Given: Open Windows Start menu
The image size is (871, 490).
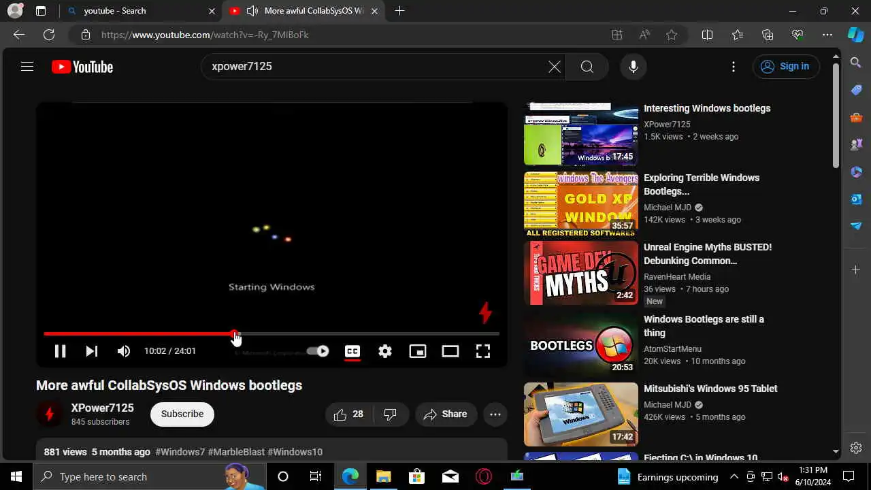Looking at the screenshot, I should click(x=16, y=476).
